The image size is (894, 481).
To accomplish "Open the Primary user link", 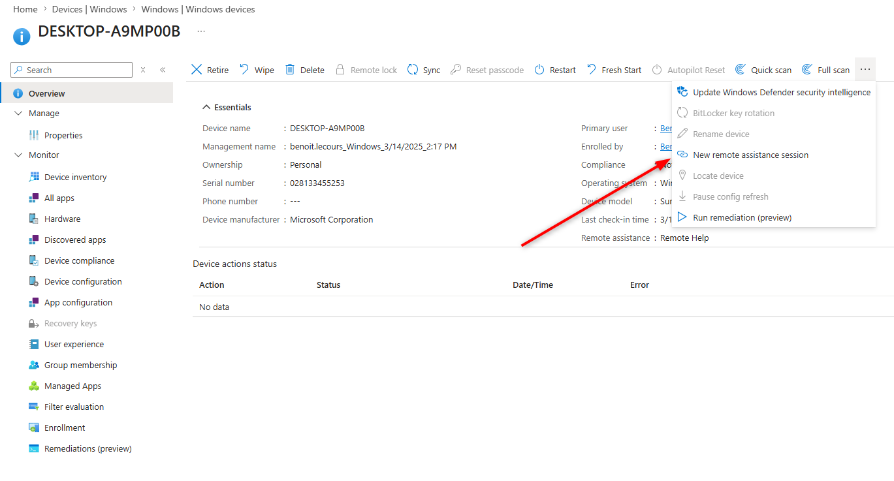I will pos(665,129).
